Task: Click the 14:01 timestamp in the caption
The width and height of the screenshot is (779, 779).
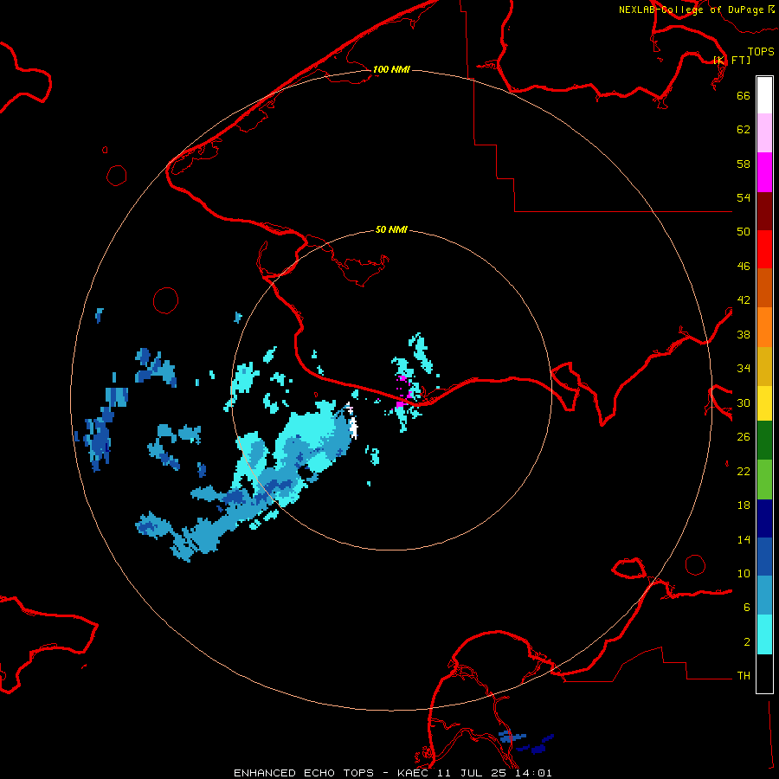Action: pos(533,773)
